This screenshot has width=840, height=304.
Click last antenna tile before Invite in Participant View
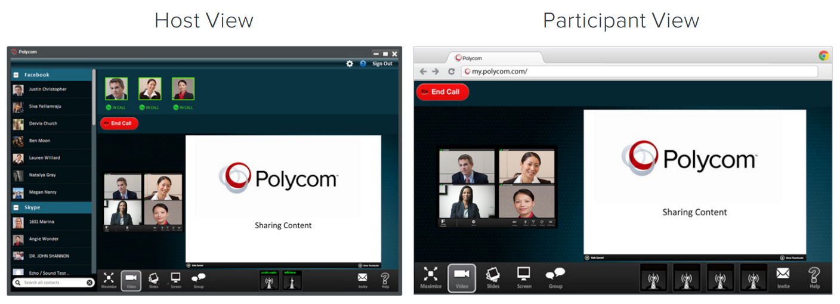[x=753, y=278]
